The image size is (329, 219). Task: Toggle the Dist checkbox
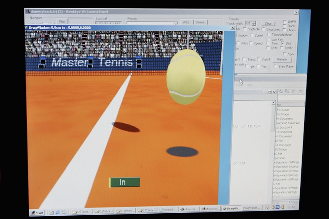tap(283, 43)
